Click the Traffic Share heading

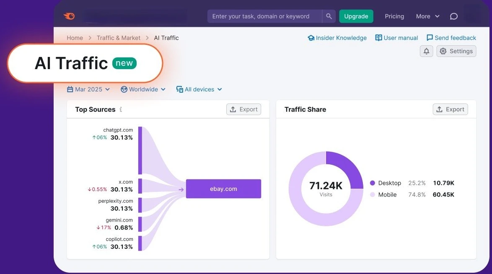pyautogui.click(x=305, y=109)
